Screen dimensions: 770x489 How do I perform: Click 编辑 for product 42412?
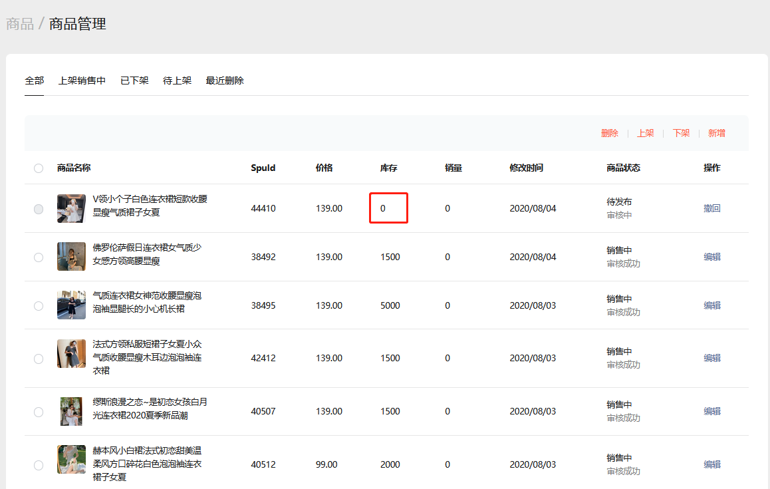(x=712, y=359)
